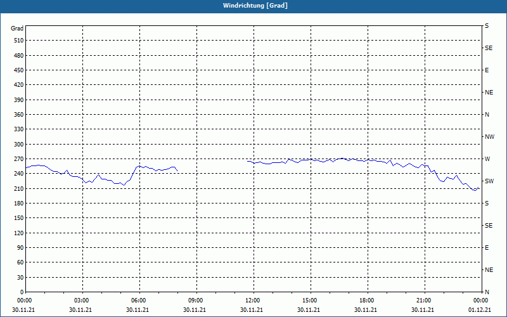The image size is (507, 317).
Task: Select the 480 degree axis value
Action: click(x=19, y=56)
